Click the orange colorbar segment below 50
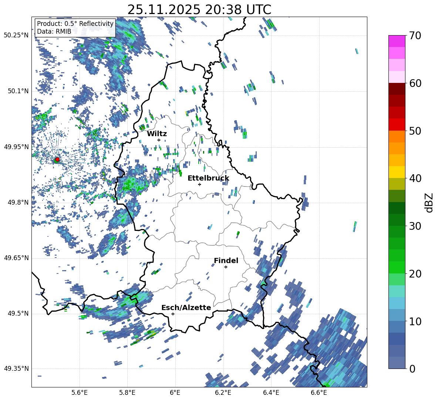This screenshot has width=438, height=400. click(x=397, y=137)
